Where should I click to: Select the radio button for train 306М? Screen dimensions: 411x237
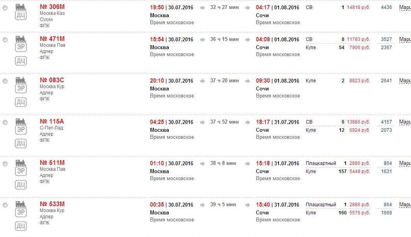pos(5,8)
